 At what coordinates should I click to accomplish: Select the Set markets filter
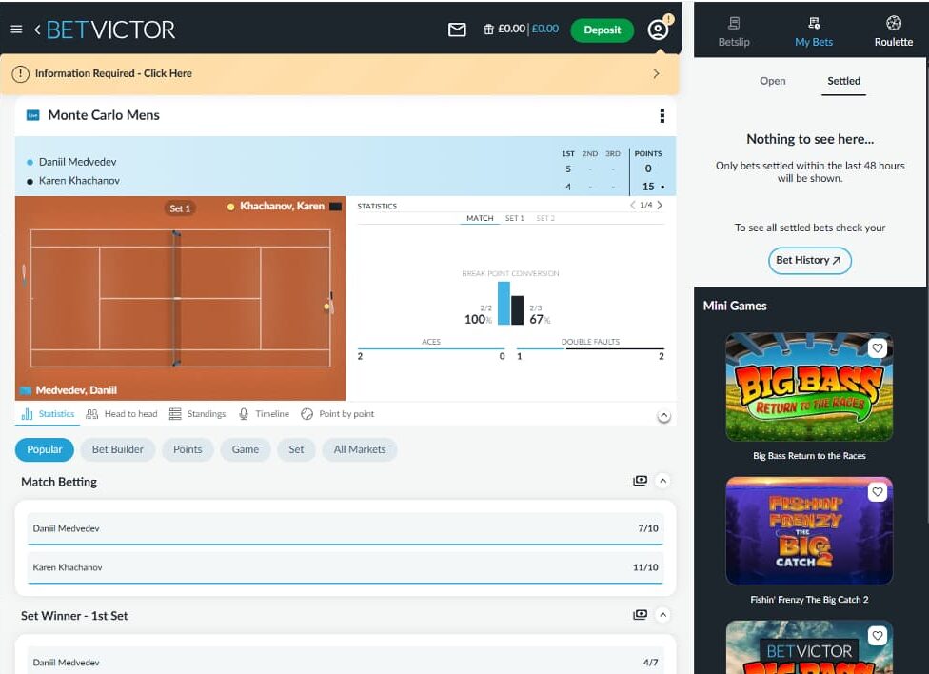point(296,449)
